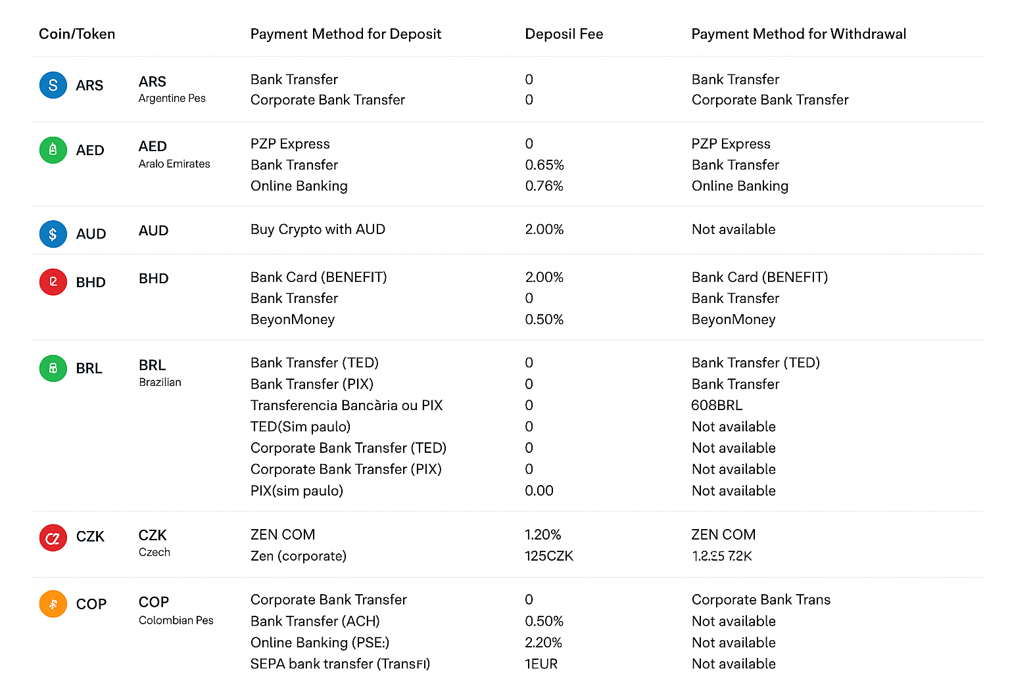Screen dimensions: 1010x673
Task: Click the red BHD coin icon
Action: 53,282
